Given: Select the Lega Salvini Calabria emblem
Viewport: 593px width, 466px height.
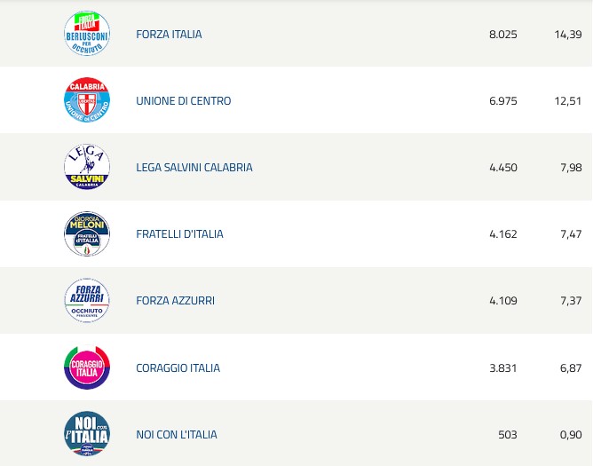Looking at the screenshot, I should [x=87, y=167].
